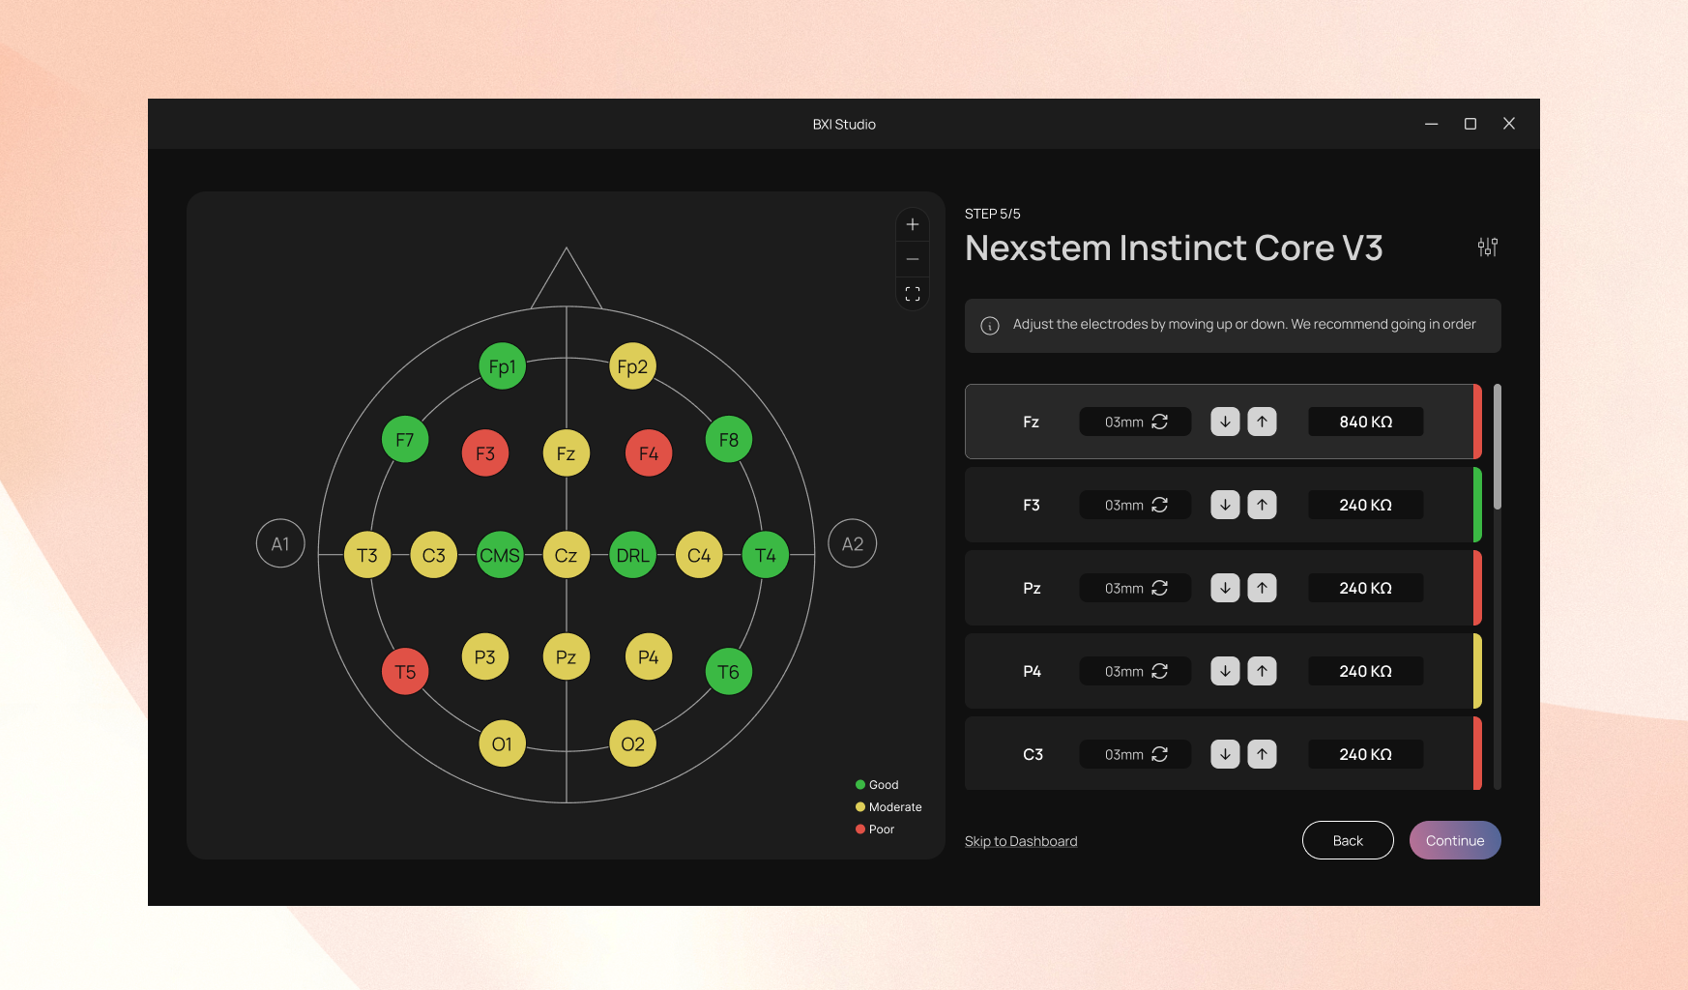Image resolution: width=1688 pixels, height=990 pixels.
Task: Click the electrode list scrollbar
Action: (x=1498, y=447)
